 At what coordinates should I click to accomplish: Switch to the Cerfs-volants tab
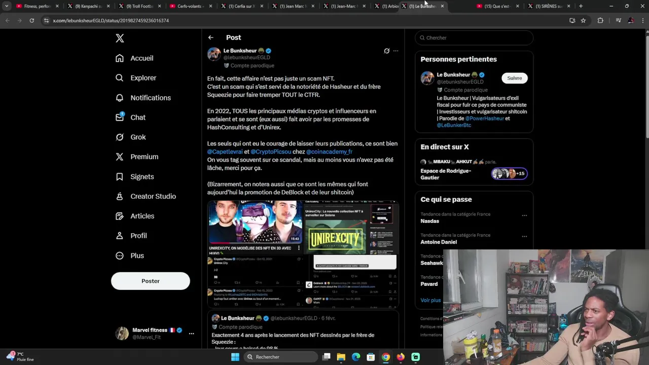click(190, 6)
